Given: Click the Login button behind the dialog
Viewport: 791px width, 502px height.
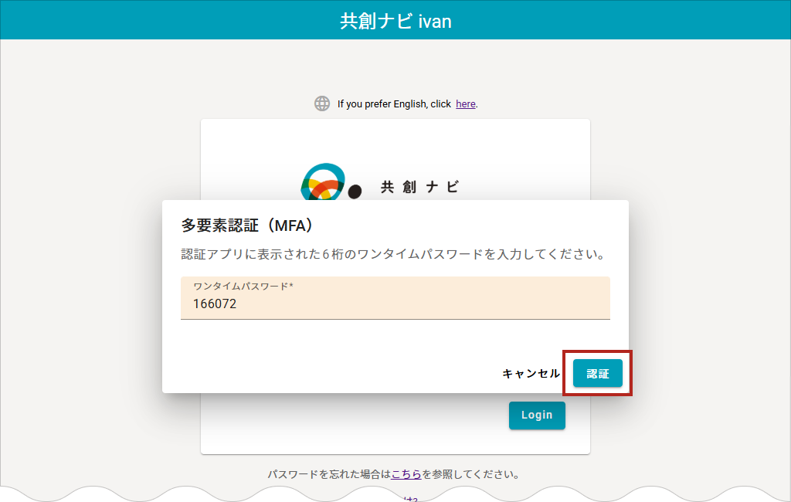Looking at the screenshot, I should [x=537, y=416].
